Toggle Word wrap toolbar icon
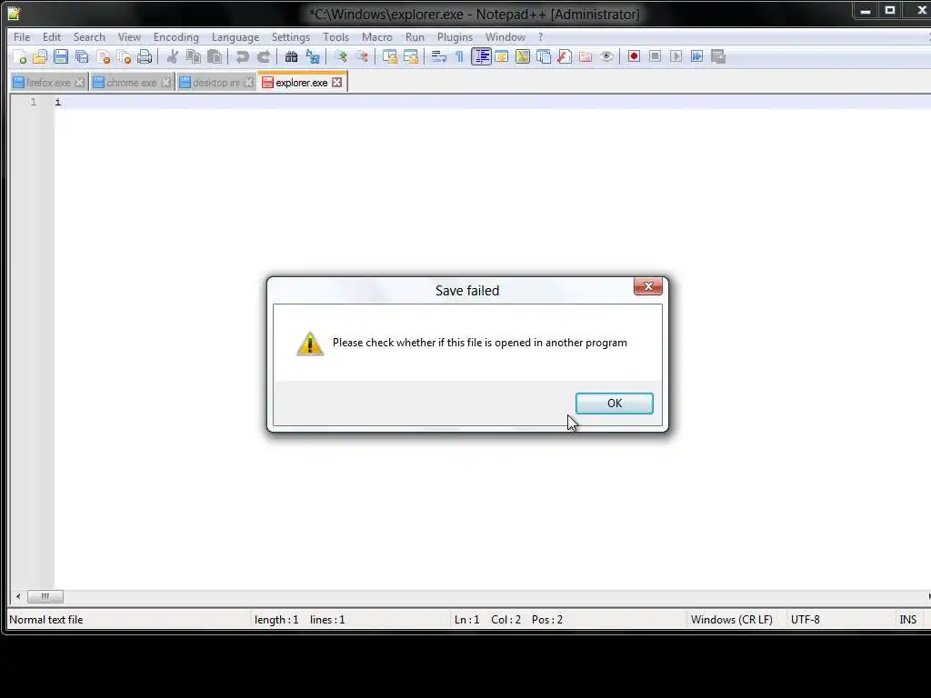Image resolution: width=931 pixels, height=698 pixels. (x=438, y=57)
